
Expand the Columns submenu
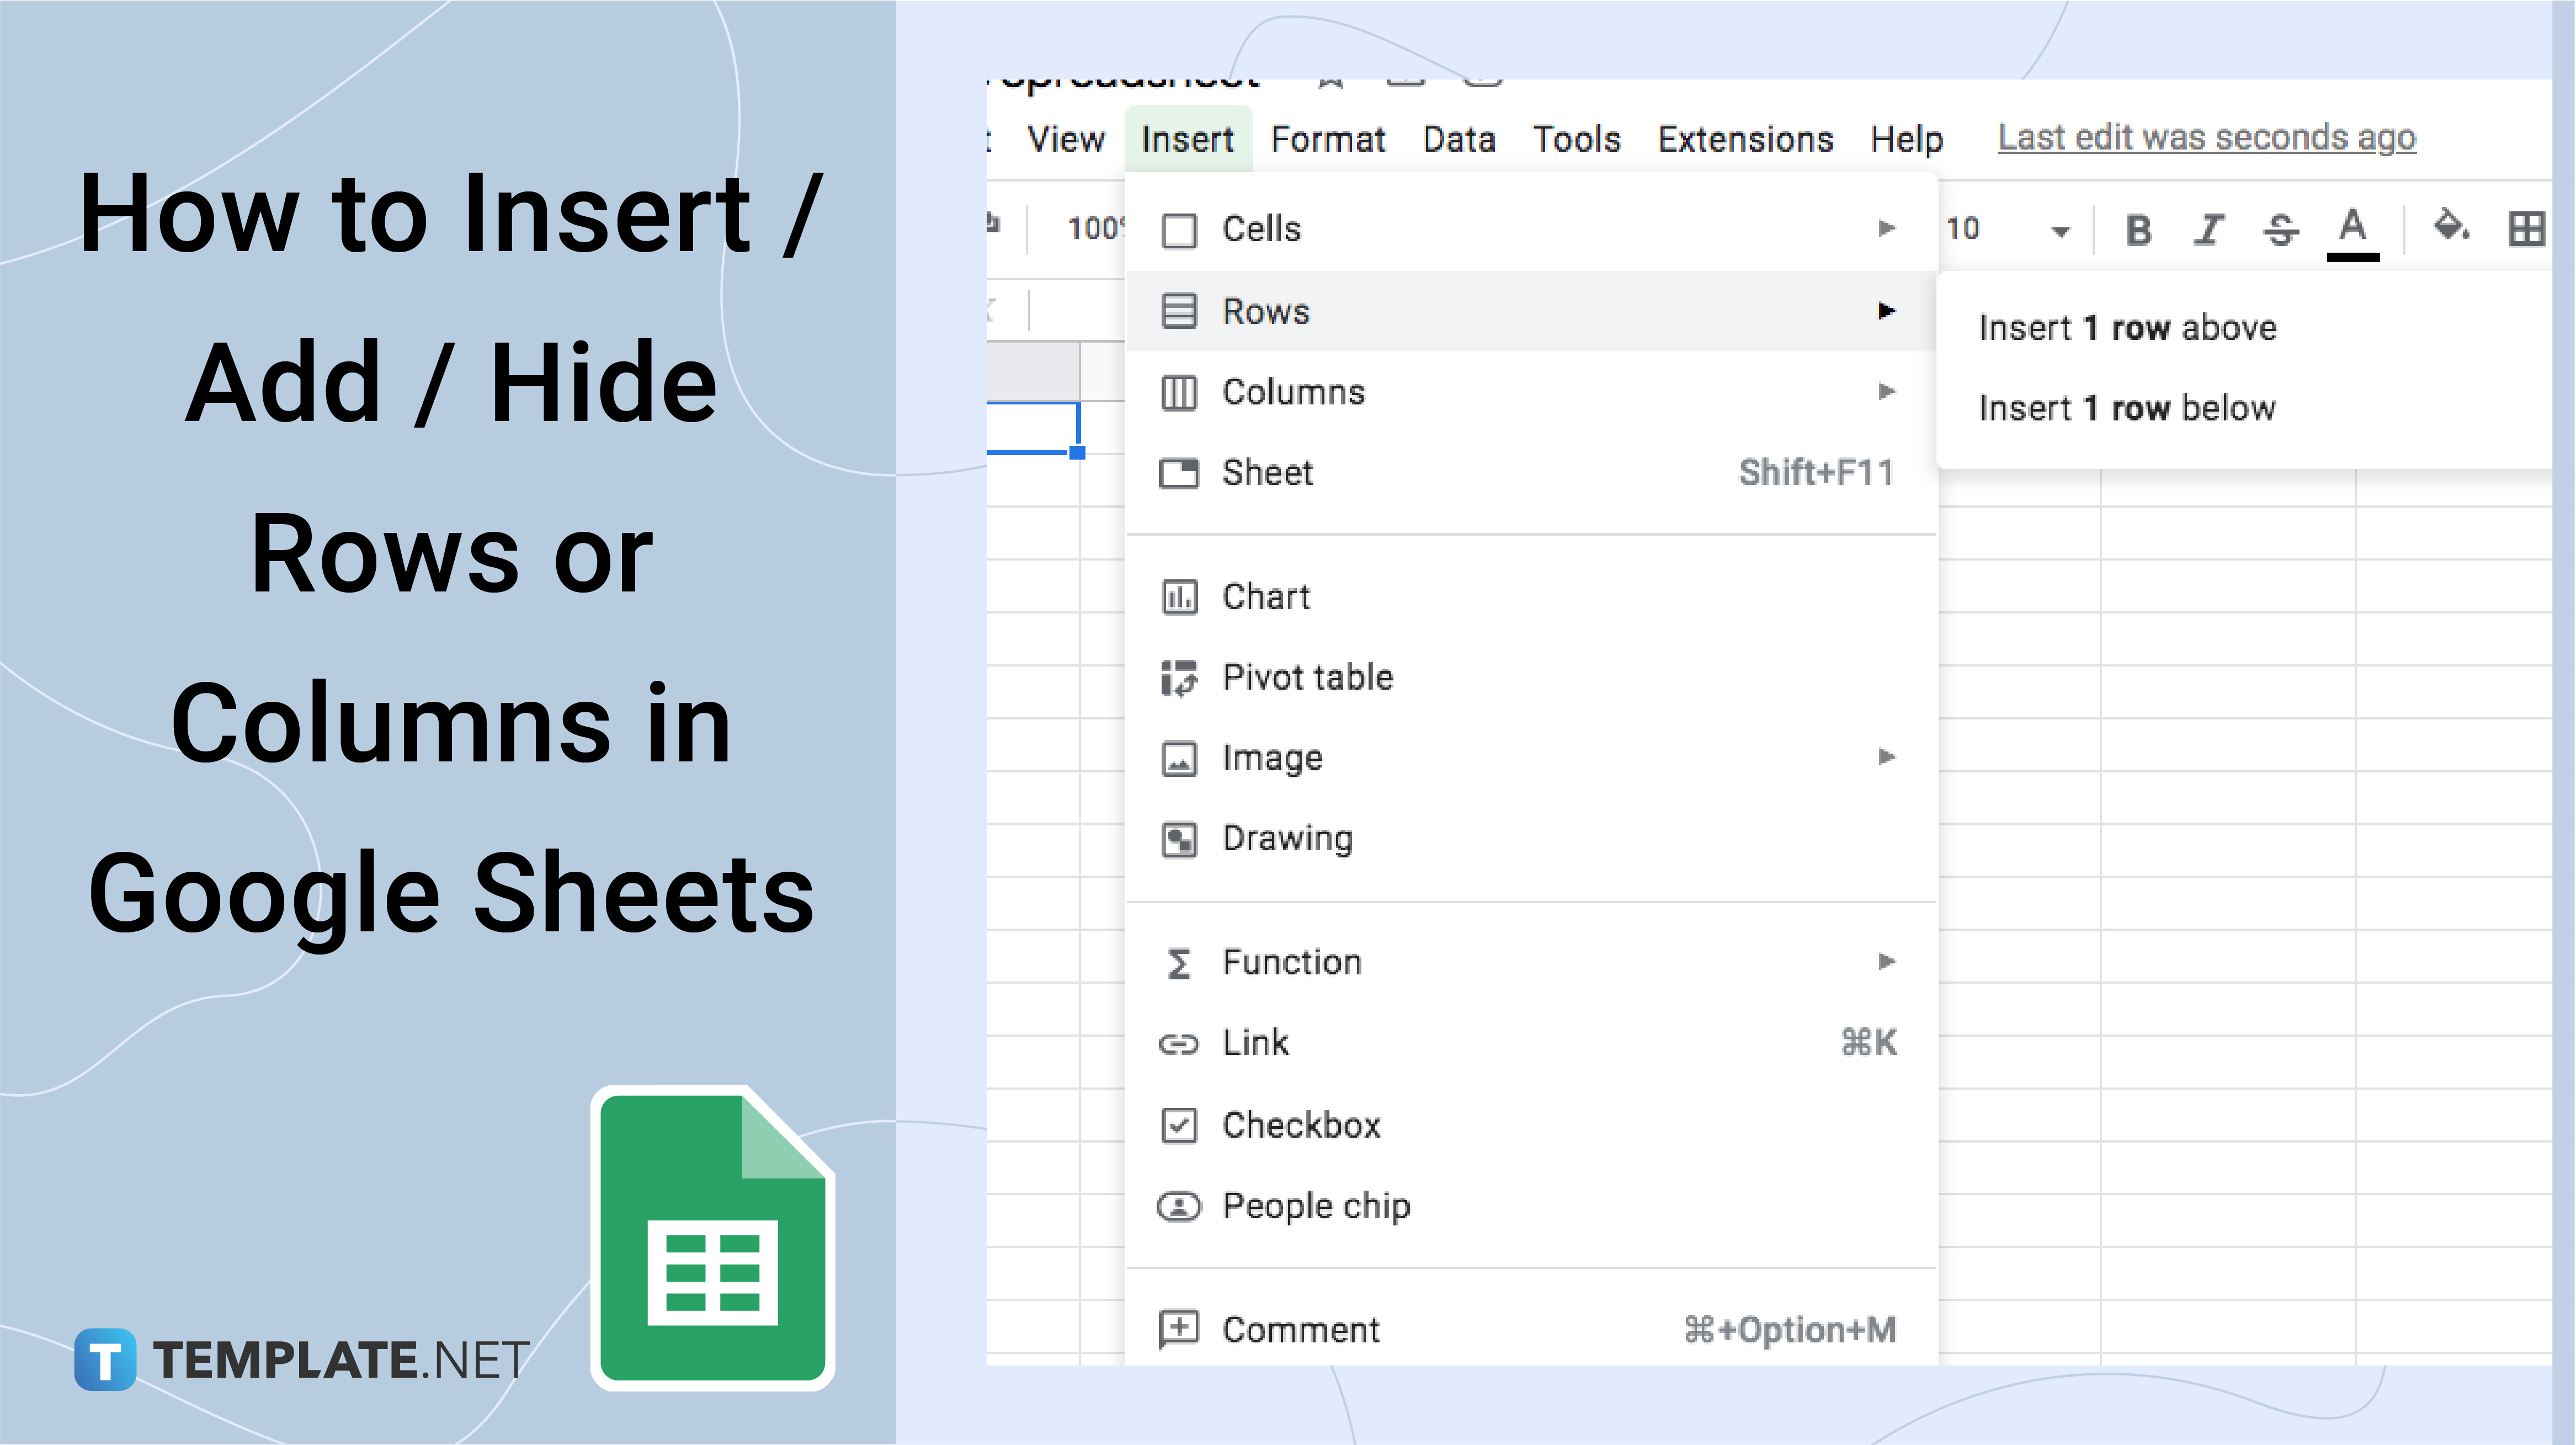[1527, 391]
